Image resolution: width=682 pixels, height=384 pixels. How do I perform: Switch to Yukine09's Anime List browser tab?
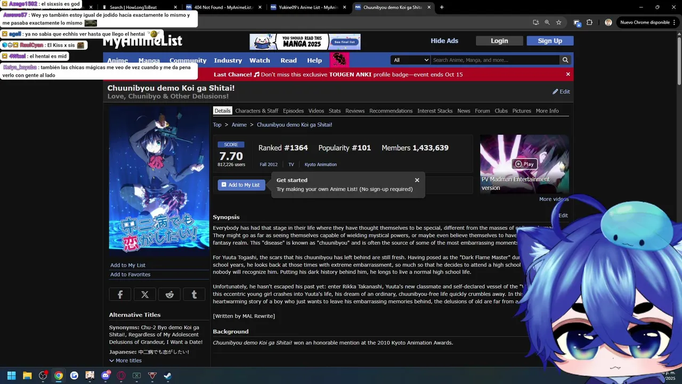tap(308, 7)
